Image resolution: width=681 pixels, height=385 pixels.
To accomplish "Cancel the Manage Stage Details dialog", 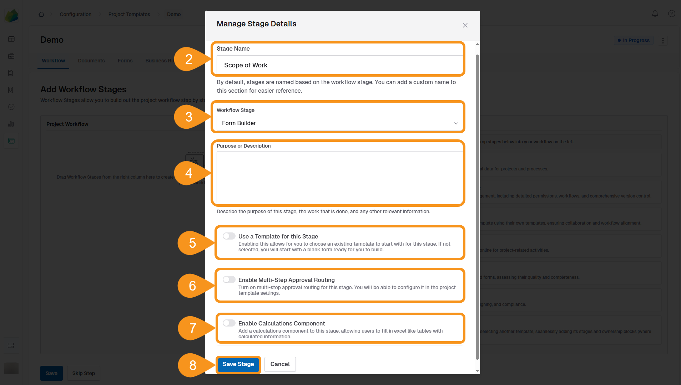I will (280, 364).
